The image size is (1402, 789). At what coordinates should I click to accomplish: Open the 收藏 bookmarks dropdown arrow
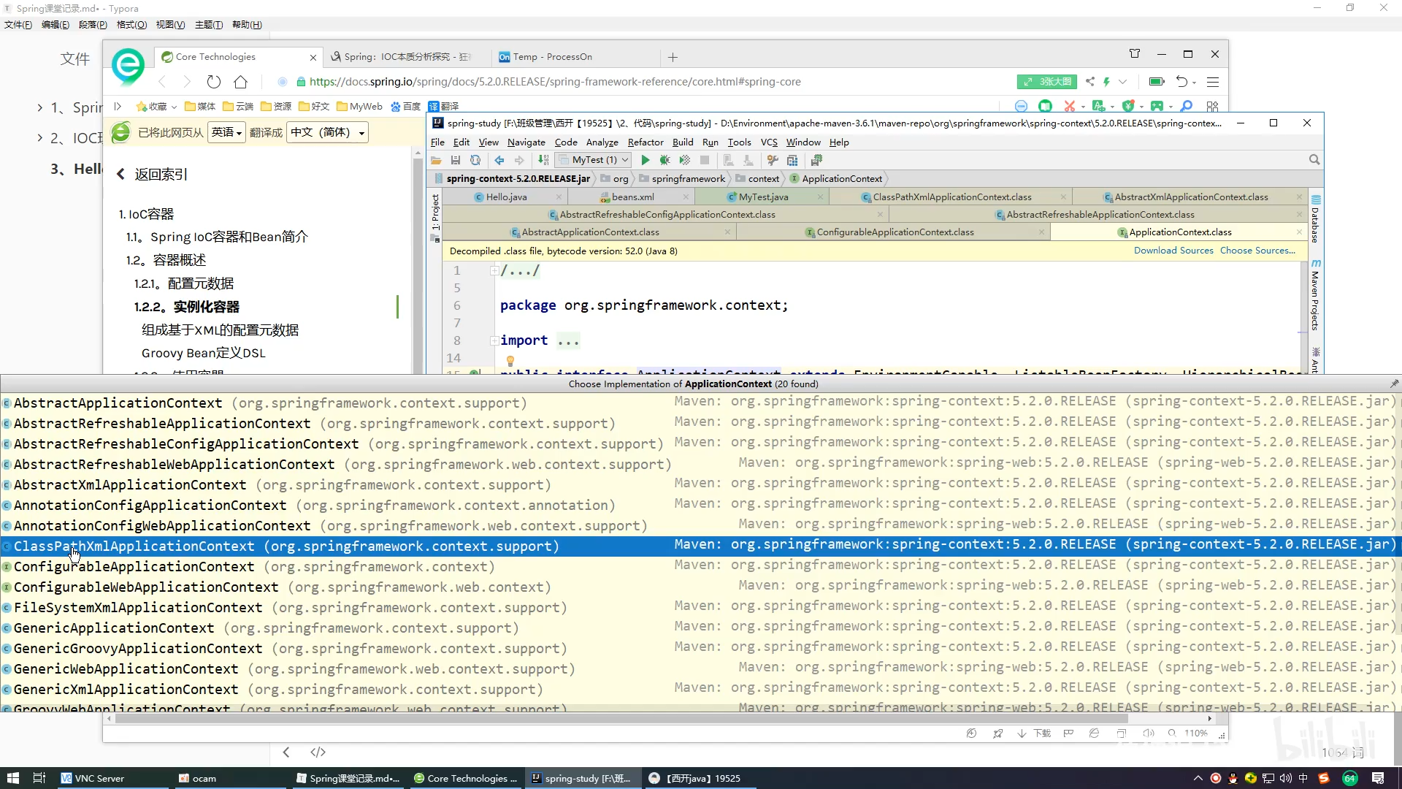[x=174, y=107]
